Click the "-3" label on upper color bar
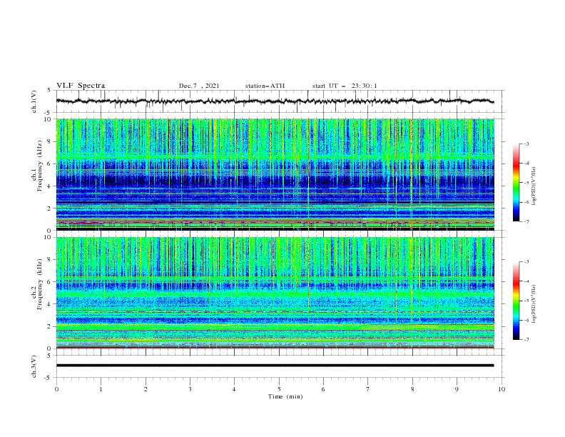Image resolution: width=565 pixels, height=437 pixels. pos(526,144)
